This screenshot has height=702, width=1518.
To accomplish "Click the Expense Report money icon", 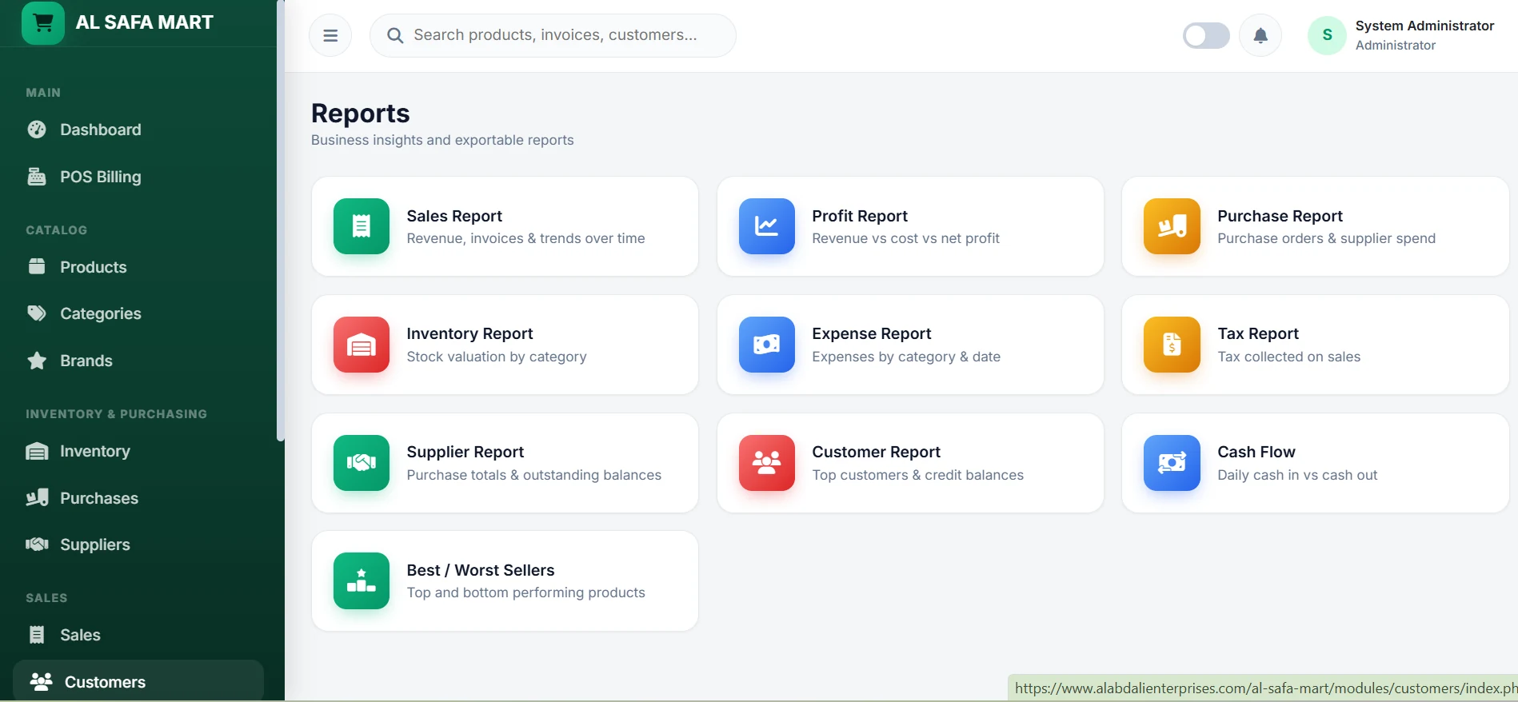I will (767, 345).
